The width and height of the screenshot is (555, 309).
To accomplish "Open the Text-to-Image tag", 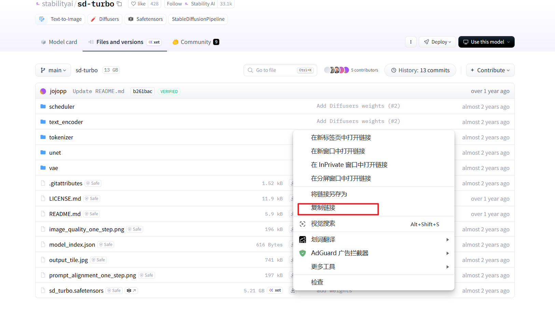I will click(x=61, y=19).
